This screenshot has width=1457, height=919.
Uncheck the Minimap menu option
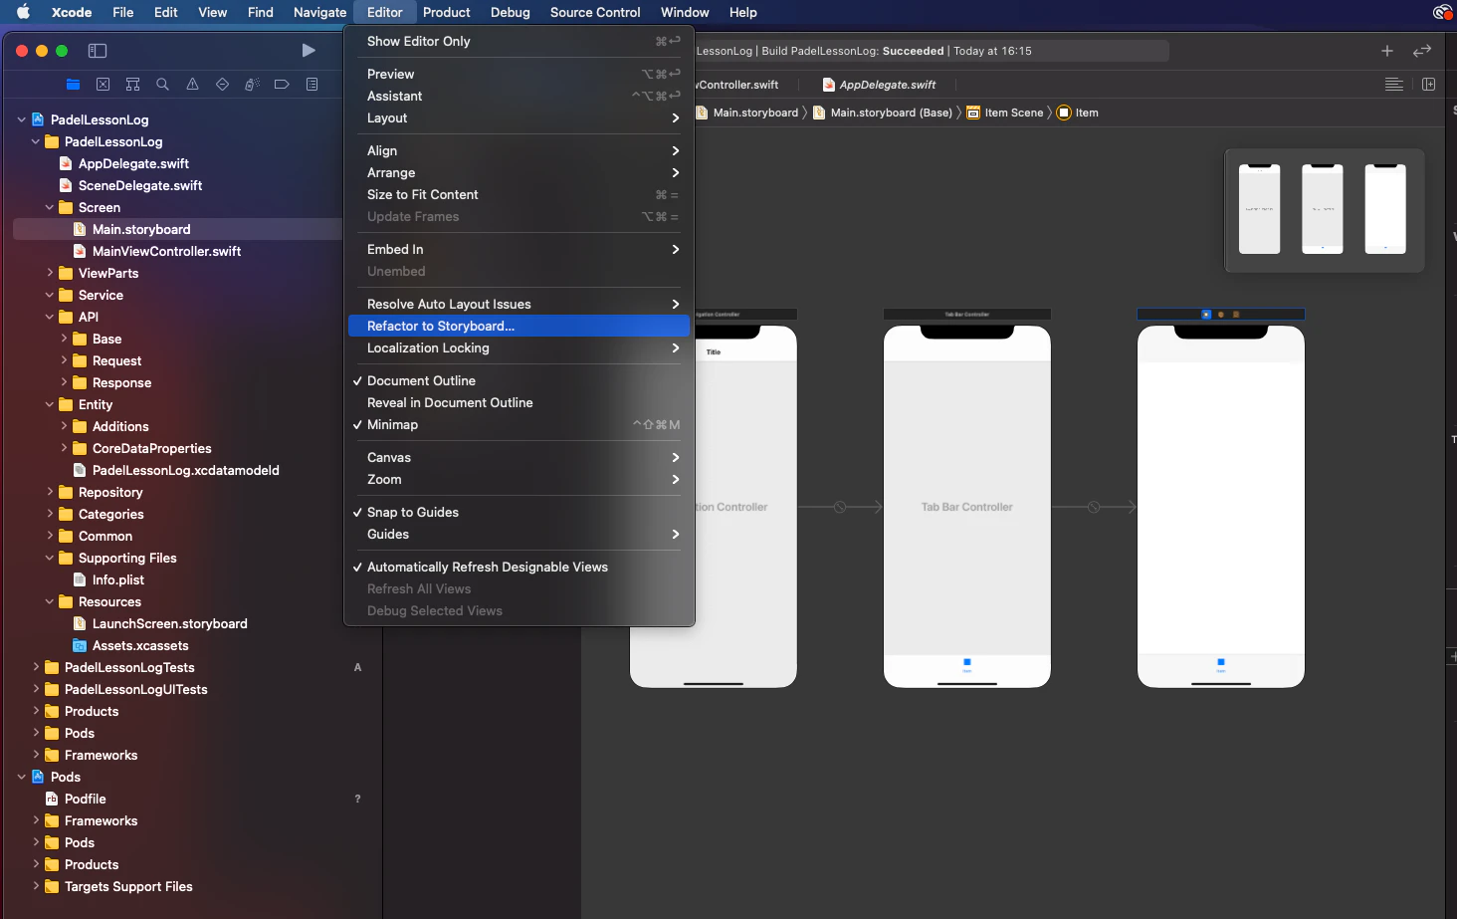392,425
